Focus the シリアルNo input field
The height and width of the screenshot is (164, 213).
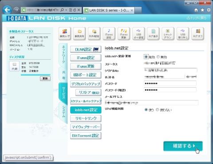coord(170,70)
